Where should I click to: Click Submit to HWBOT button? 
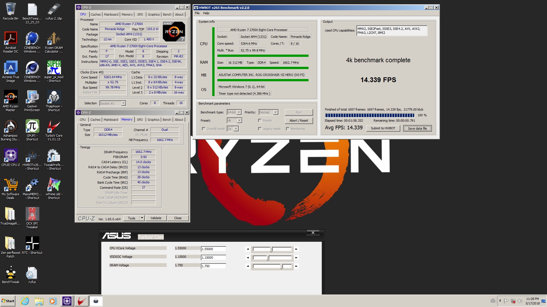[383, 128]
